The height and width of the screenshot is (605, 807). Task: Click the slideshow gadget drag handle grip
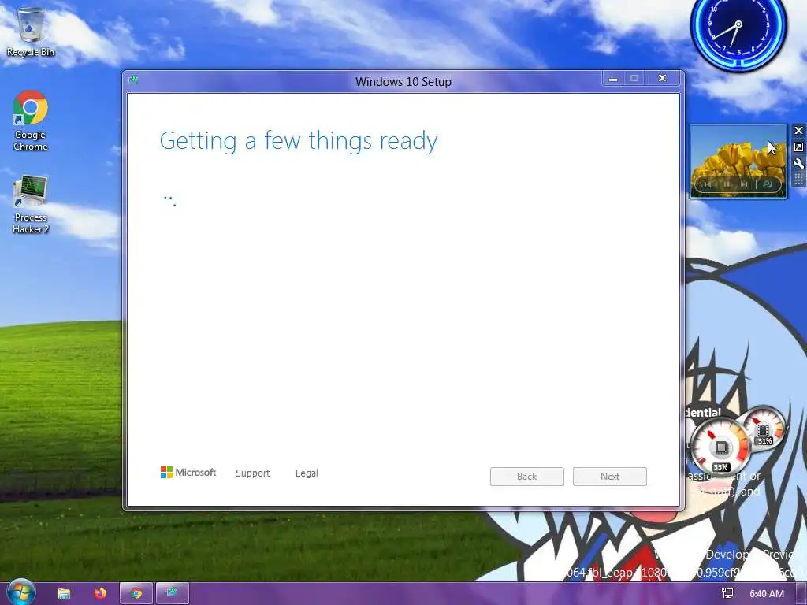tap(798, 179)
